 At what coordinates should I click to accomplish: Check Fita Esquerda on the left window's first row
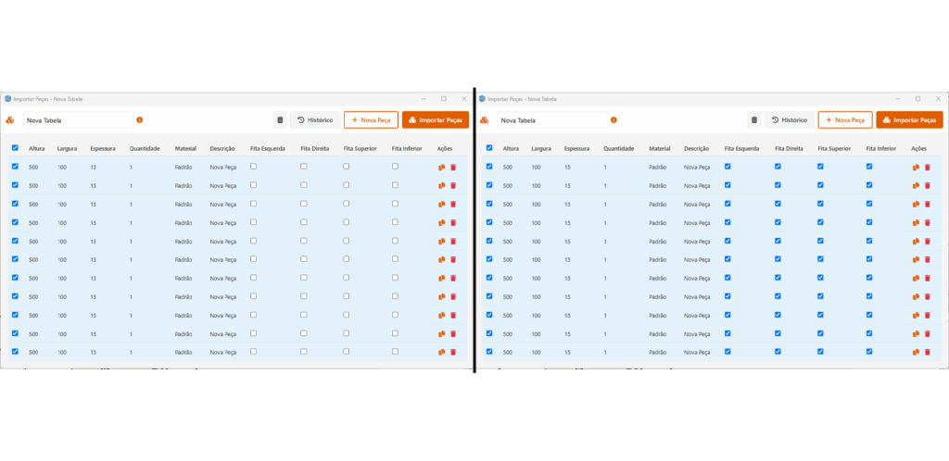click(x=254, y=167)
